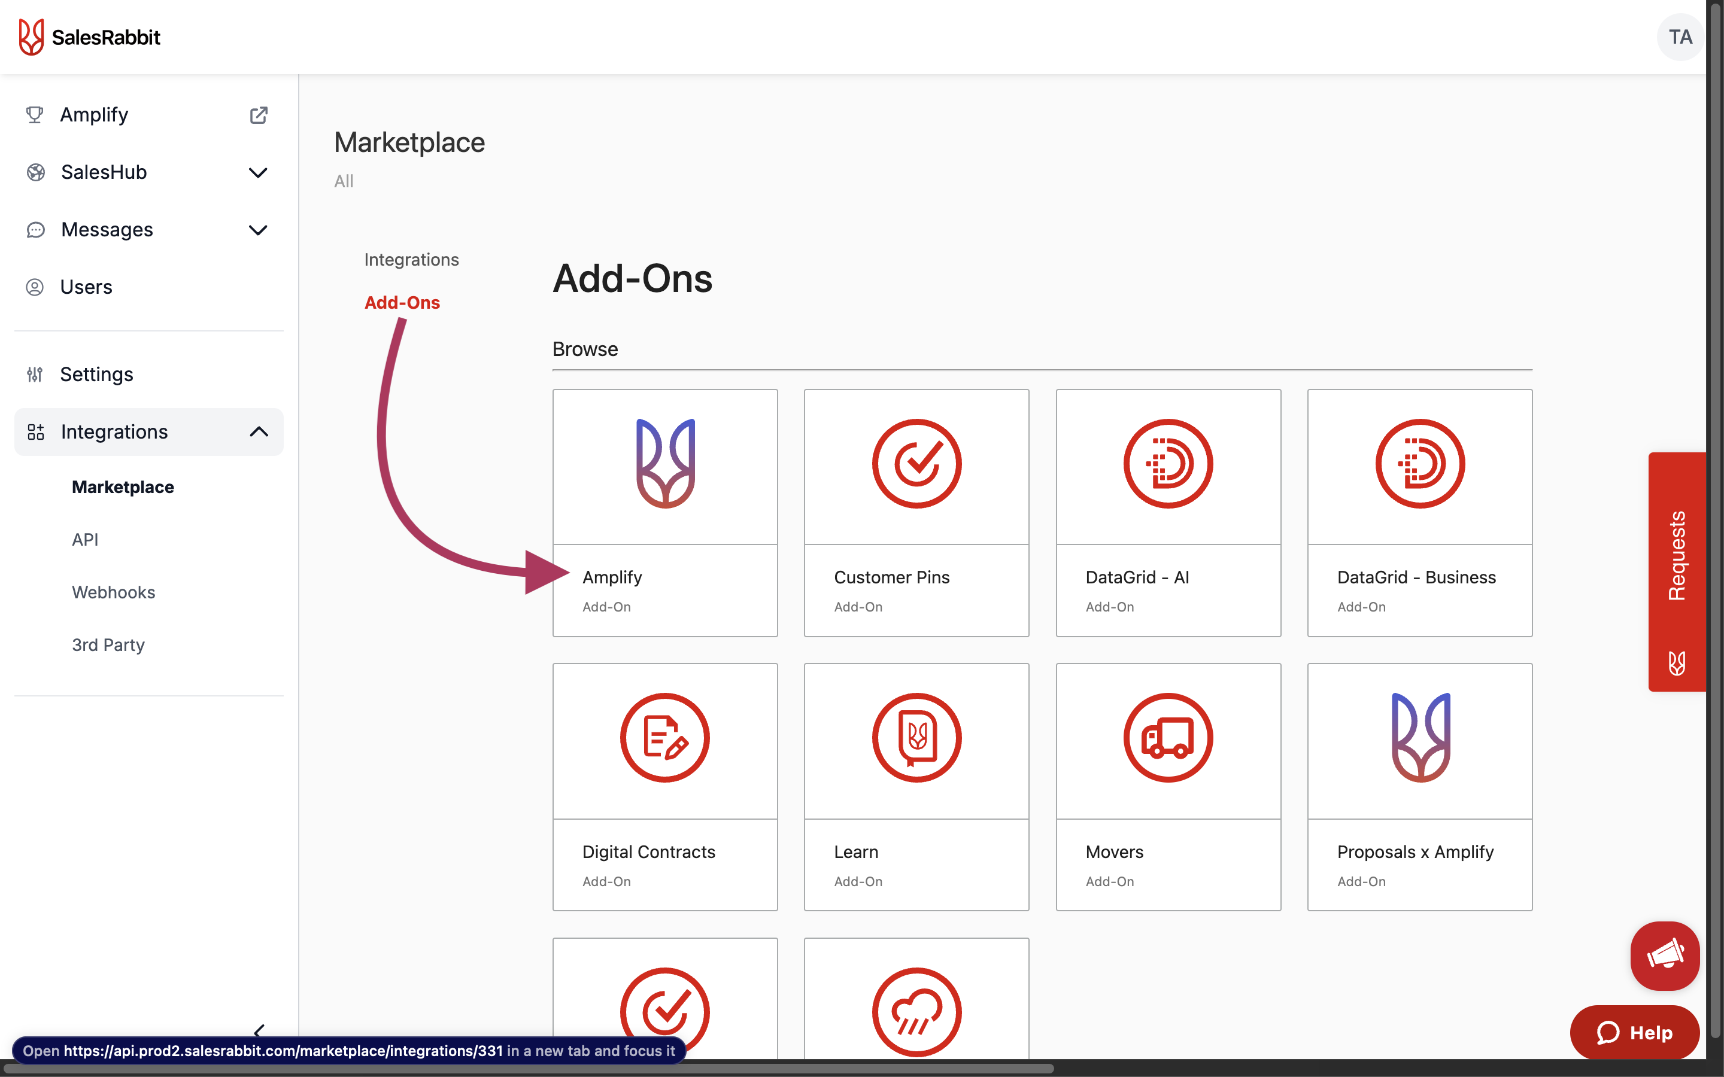Expand the Messages menu chevron

pos(258,230)
